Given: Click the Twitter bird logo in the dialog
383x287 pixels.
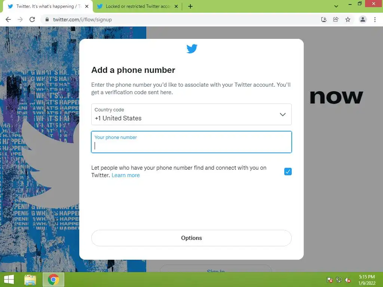Looking at the screenshot, I should (x=192, y=49).
